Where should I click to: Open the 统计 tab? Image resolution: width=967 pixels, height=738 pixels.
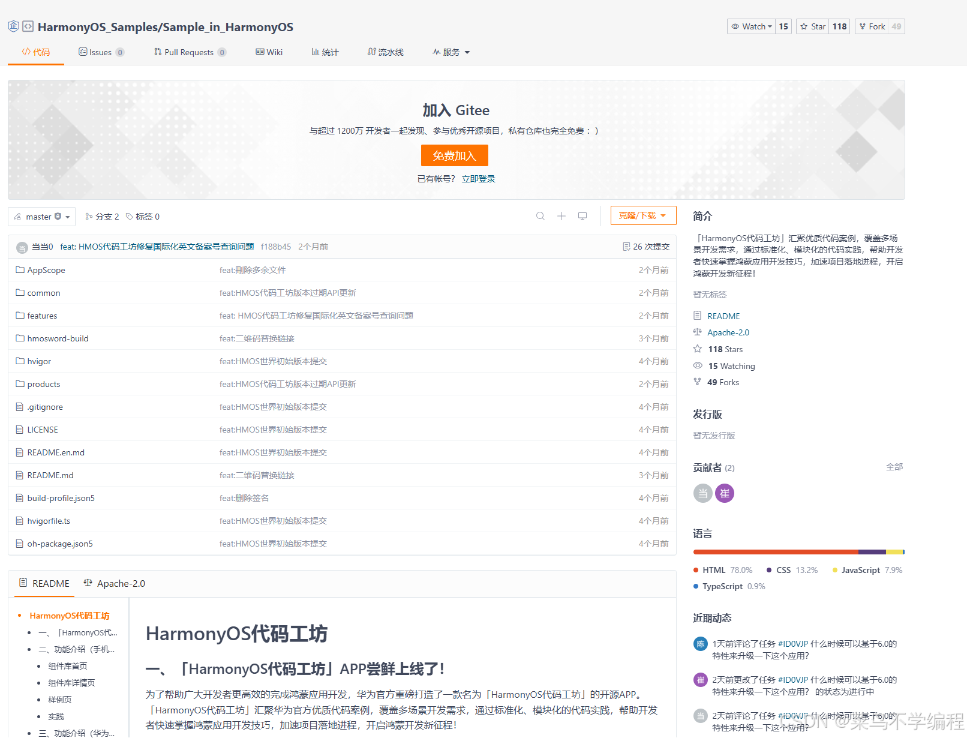click(325, 52)
